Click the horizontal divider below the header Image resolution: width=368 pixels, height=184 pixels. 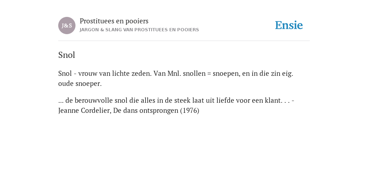tap(184, 41)
